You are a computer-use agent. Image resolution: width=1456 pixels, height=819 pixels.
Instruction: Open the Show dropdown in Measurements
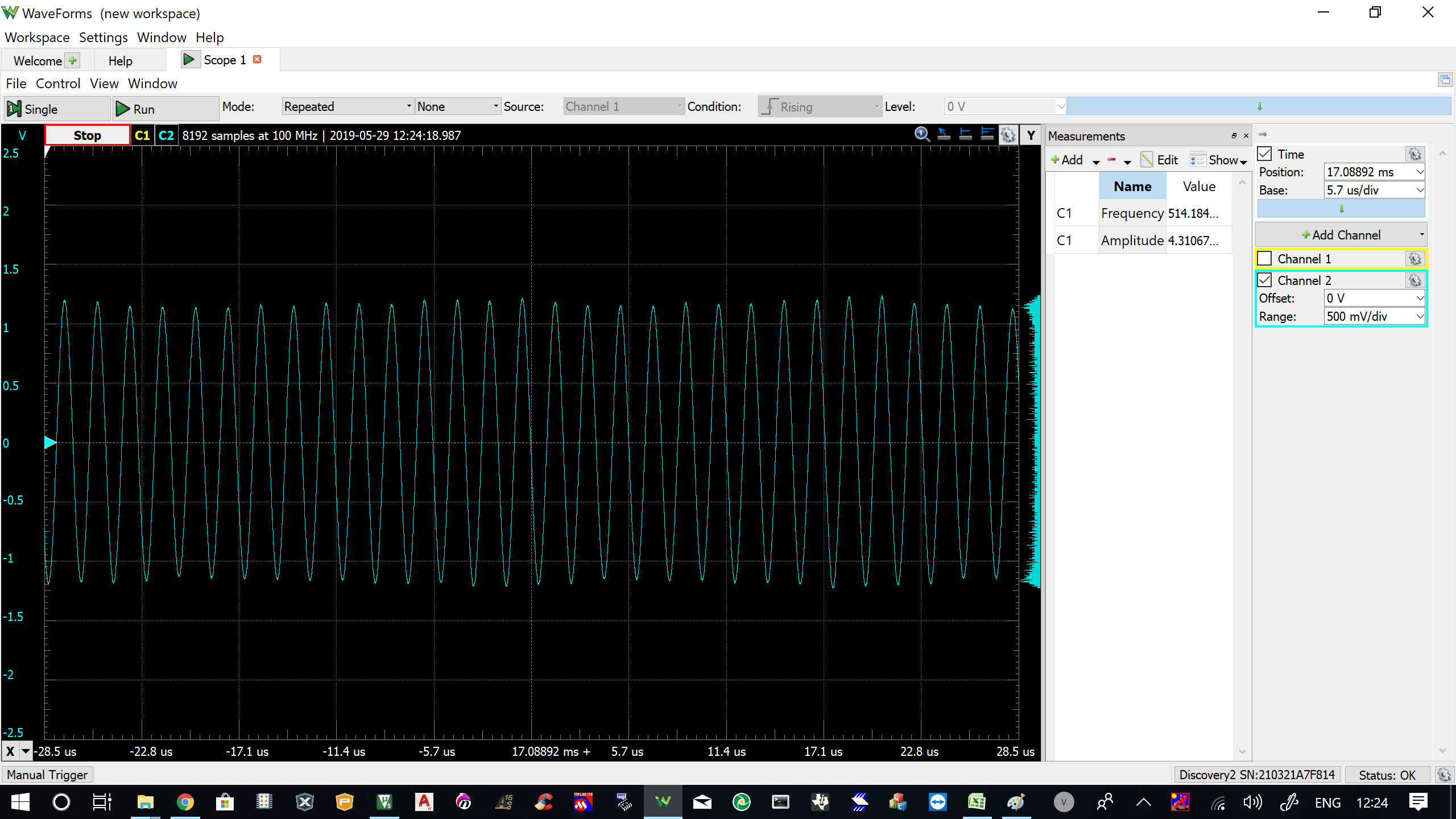[x=1218, y=160]
